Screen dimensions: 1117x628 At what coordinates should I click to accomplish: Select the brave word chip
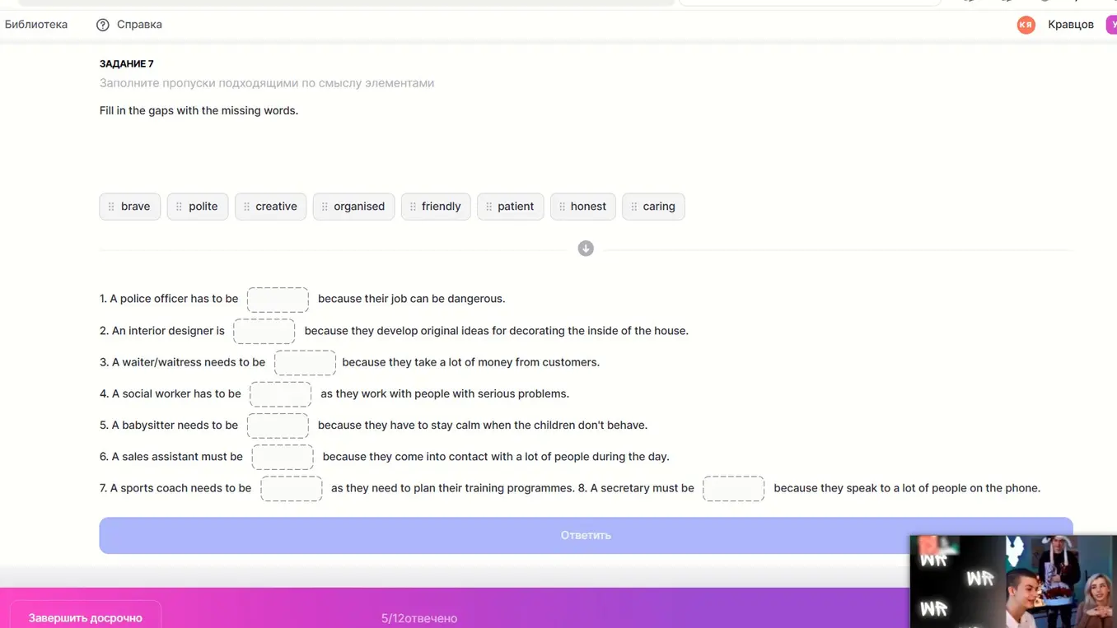pos(130,207)
